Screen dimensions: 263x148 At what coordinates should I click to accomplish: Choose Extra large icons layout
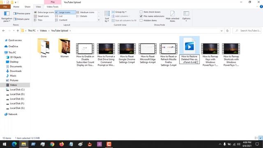tap(44, 12)
